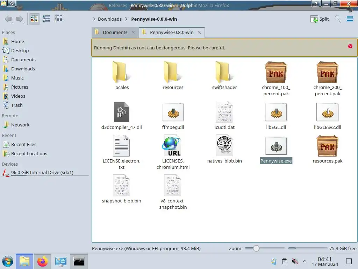Select LICENSES.chromium.html file
Image resolution: width=358 pixels, height=269 pixels.
173,152
